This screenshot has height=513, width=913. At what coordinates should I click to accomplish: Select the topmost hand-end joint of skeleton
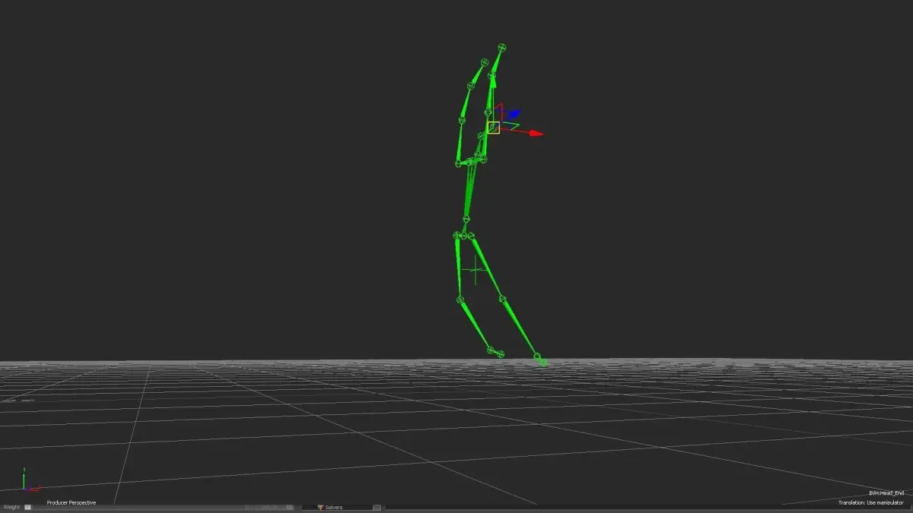click(501, 48)
